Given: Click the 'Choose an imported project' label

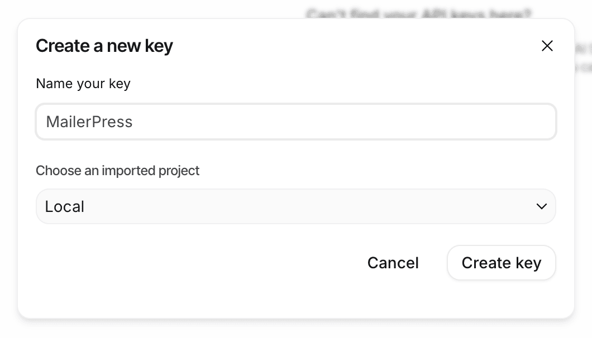Looking at the screenshot, I should click(x=117, y=171).
